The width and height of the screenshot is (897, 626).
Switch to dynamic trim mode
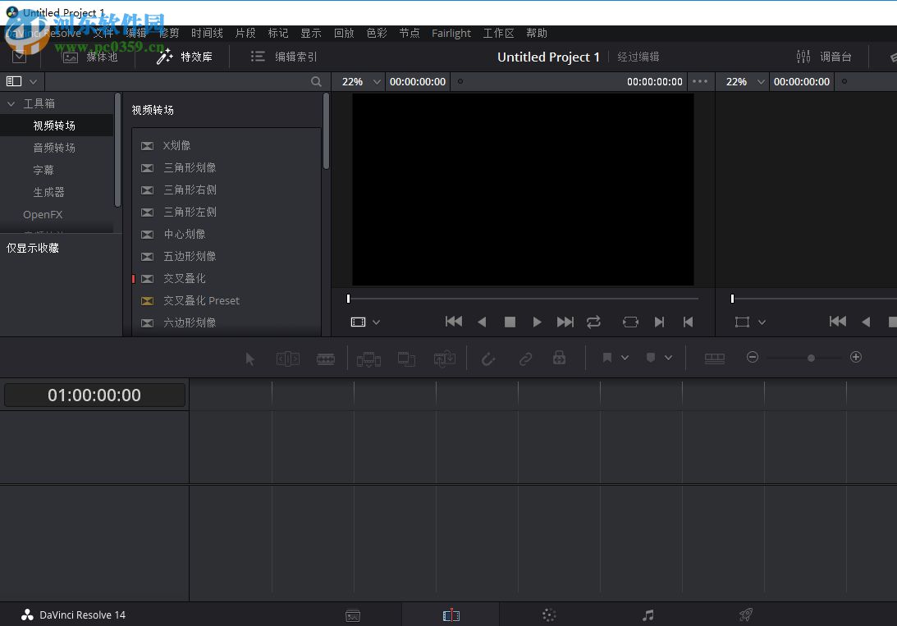click(x=326, y=359)
